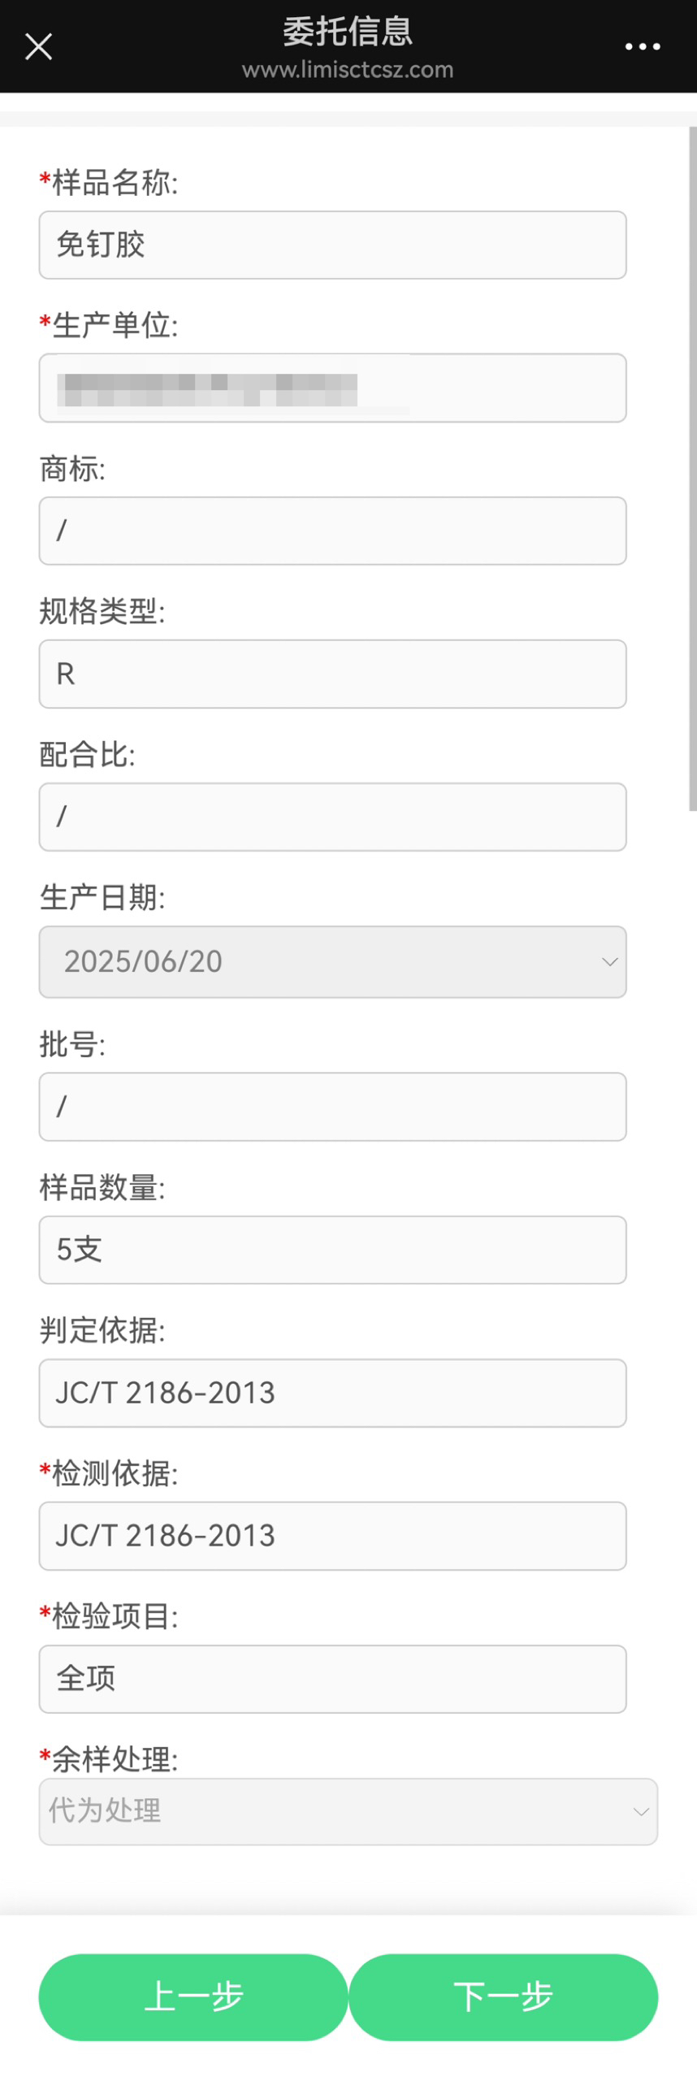The height and width of the screenshot is (2077, 697).
Task: Focus the 商标 text field
Action: tap(332, 531)
